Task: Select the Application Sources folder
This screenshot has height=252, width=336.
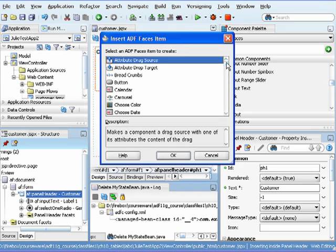Action: (46, 70)
